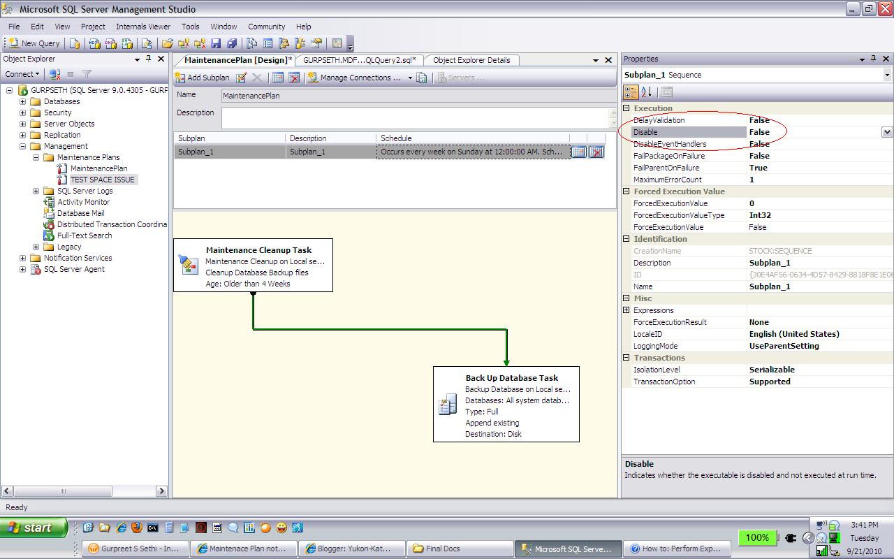Select the TEST SPACE ISSUE maintenance plan
894x559 pixels.
[102, 180]
